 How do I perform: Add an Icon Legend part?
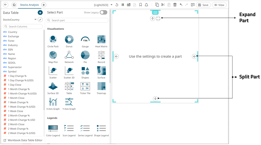point(69,131)
